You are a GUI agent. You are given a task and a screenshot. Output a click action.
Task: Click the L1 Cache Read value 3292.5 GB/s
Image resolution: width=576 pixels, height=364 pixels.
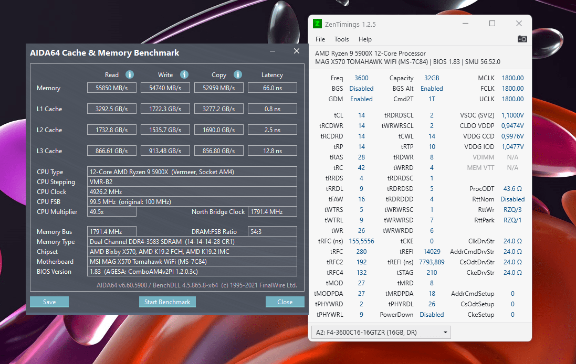click(x=112, y=109)
